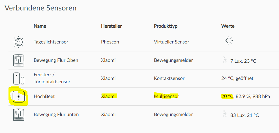Click the highlighted Multisensor product type
The width and height of the screenshot is (279, 133).
pos(166,96)
